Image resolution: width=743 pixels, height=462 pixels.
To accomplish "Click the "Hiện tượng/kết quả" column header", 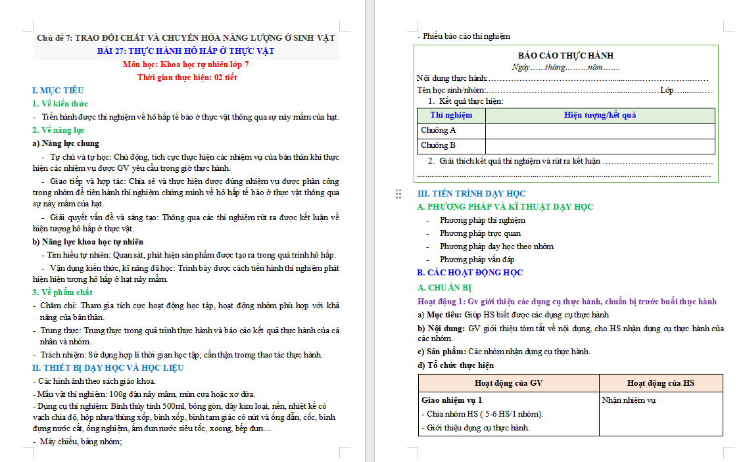I will click(600, 115).
